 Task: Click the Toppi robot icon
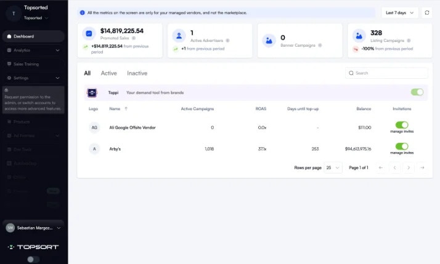(x=92, y=93)
